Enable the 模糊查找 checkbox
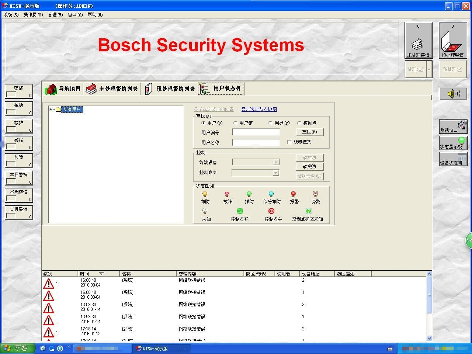Screen dimensions: 472x354 289,142
